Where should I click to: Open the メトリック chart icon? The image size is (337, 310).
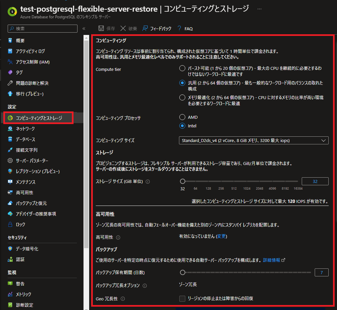pos(10,294)
